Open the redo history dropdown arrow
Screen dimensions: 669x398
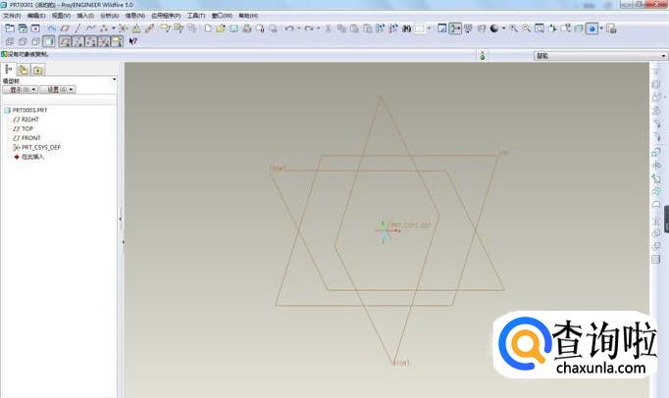(318, 28)
